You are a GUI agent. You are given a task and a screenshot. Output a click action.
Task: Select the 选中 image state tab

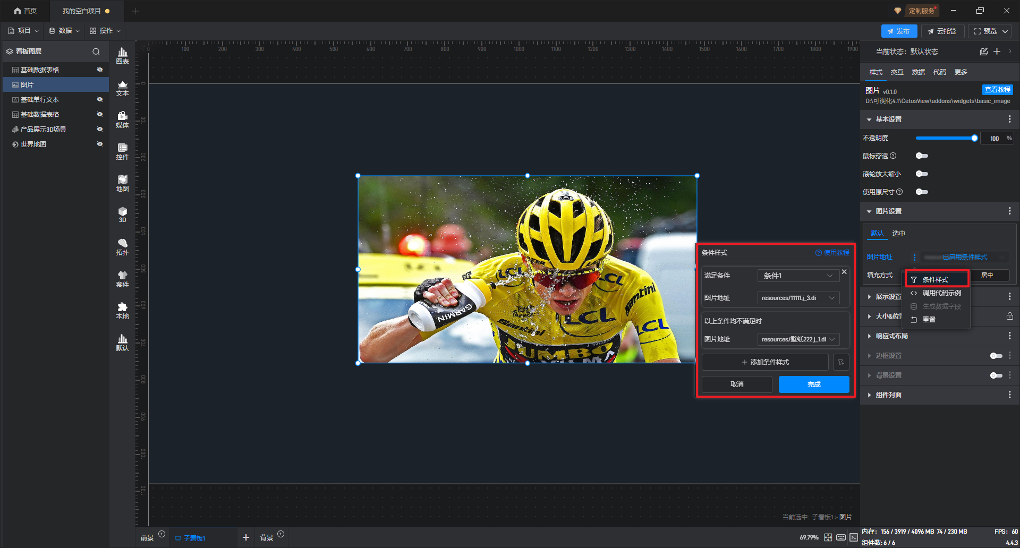(x=898, y=234)
